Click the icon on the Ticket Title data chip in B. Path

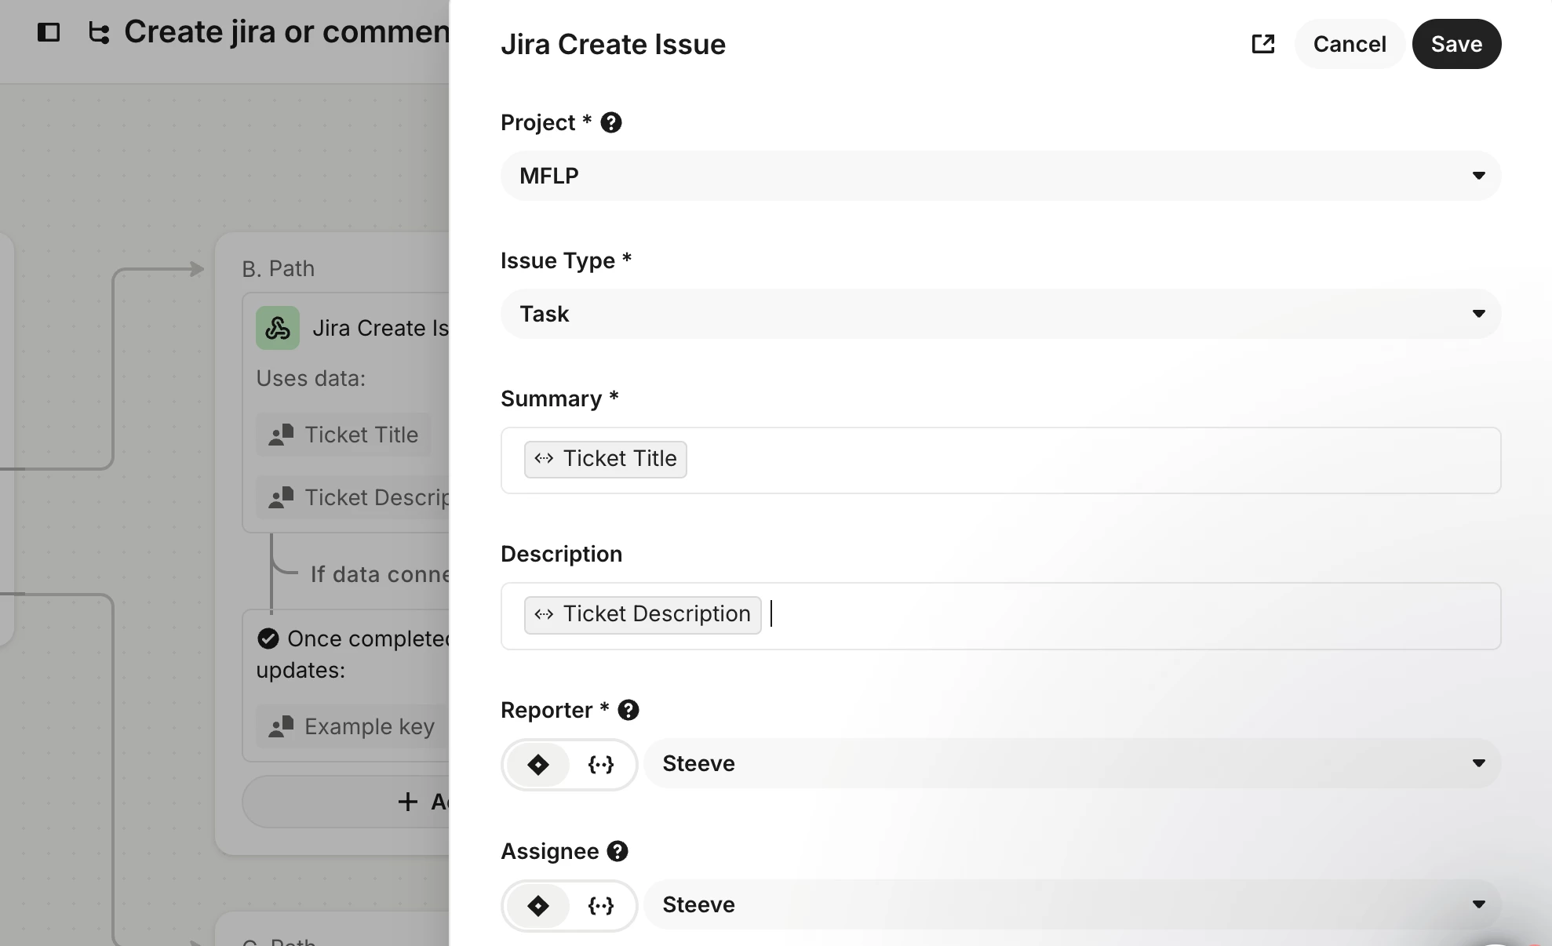(x=281, y=435)
